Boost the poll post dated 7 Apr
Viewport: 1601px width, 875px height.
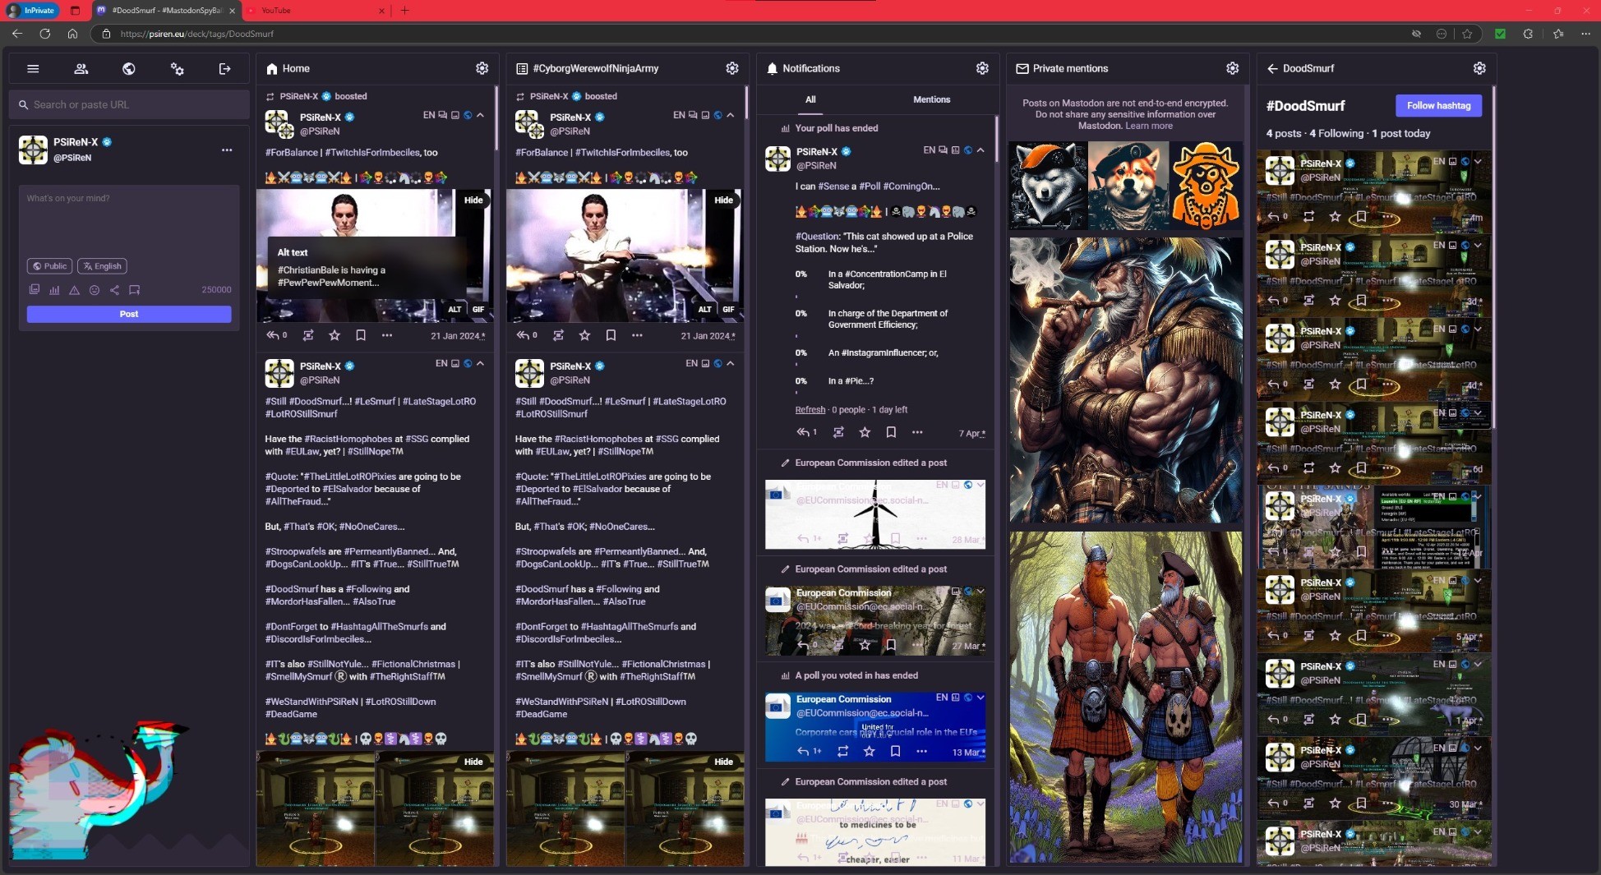click(838, 432)
